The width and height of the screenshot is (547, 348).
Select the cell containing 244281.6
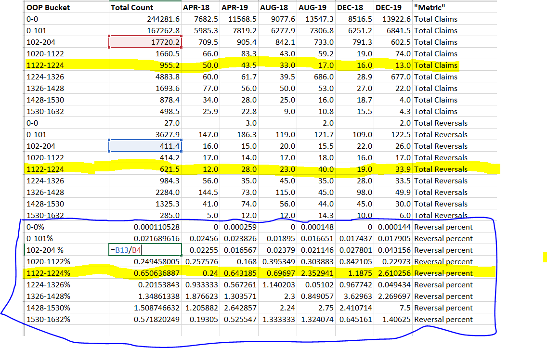coord(145,19)
